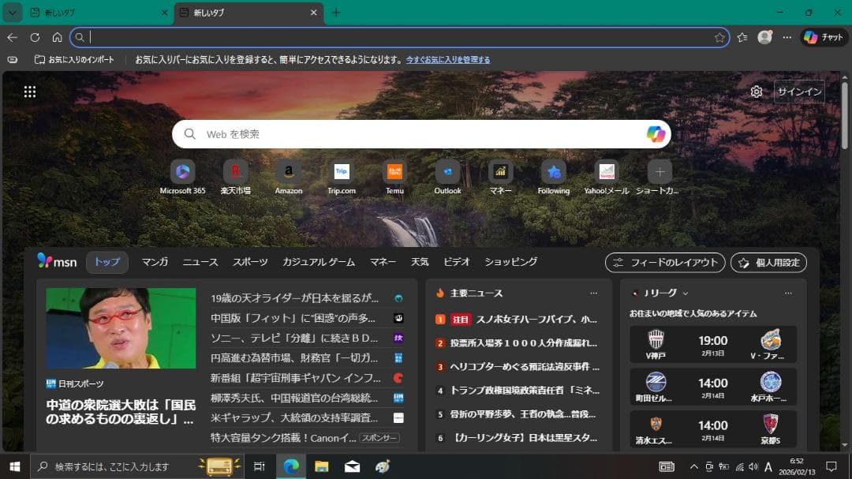
Task: Click the サインイン button
Action: point(799,92)
